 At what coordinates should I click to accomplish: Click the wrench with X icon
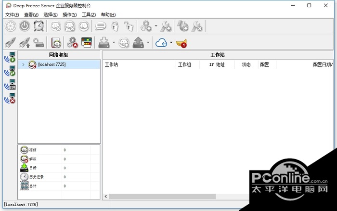197,26
